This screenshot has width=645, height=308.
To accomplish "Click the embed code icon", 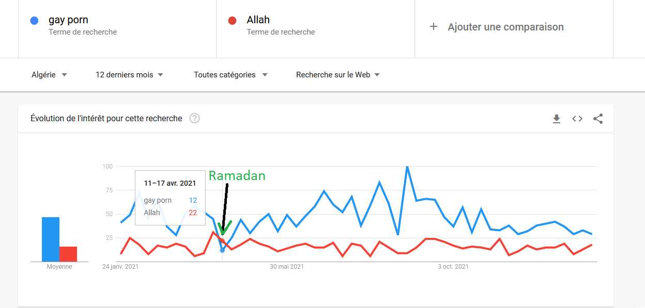I will point(577,119).
